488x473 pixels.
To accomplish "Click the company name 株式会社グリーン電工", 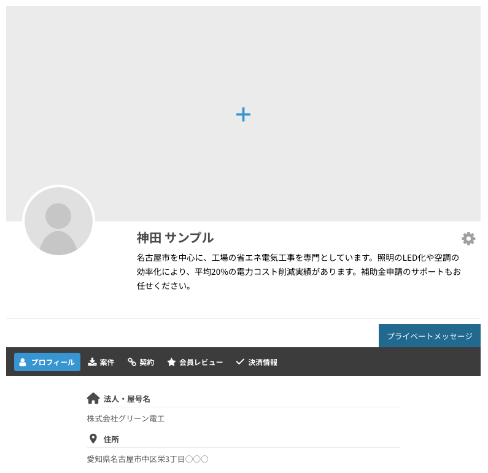I will [126, 419].
